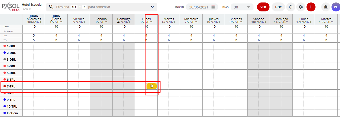Open the notifications bell

pyautogui.click(x=325, y=7)
